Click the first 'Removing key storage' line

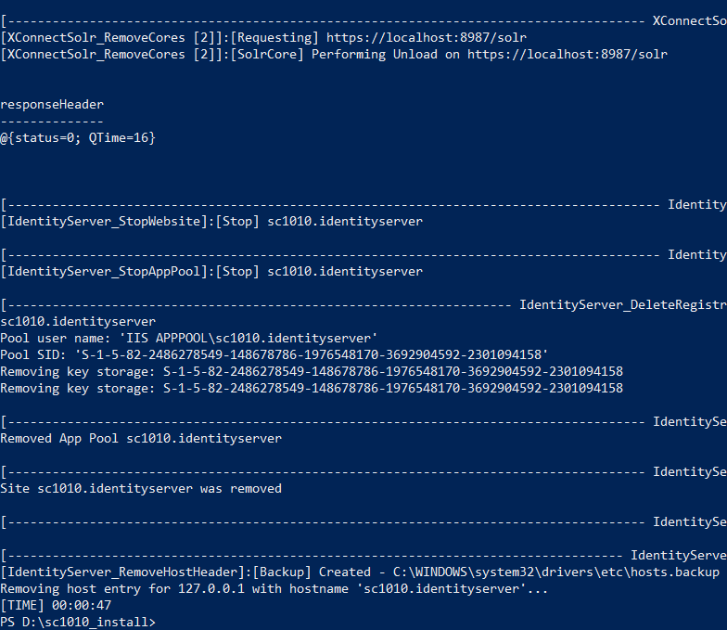coord(312,371)
